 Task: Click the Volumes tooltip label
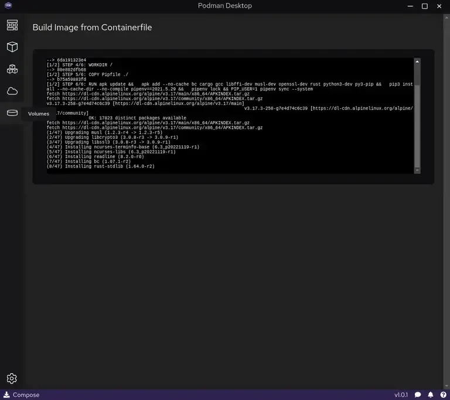tap(39, 114)
